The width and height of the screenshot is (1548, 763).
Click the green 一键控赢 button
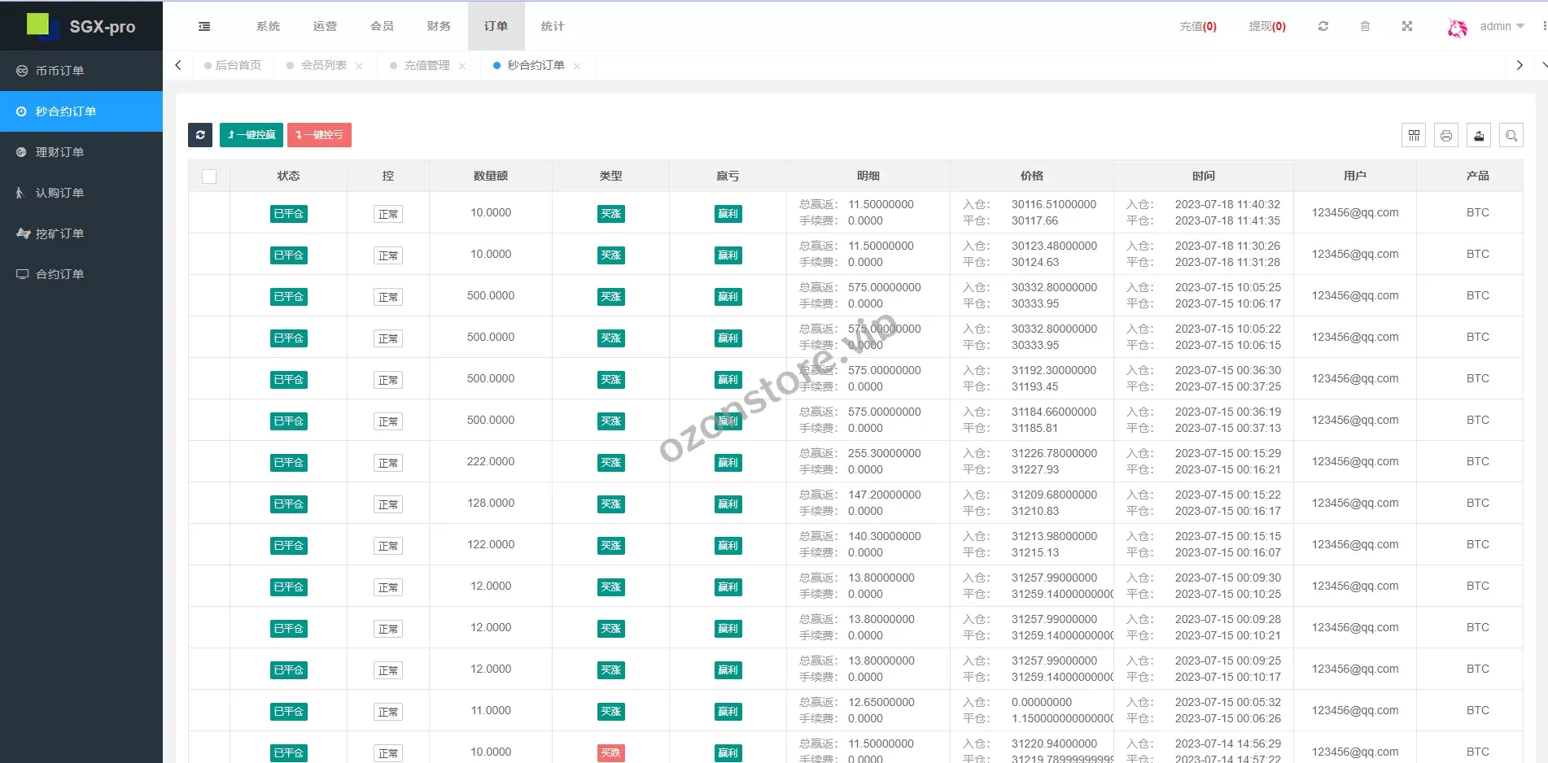[251, 135]
